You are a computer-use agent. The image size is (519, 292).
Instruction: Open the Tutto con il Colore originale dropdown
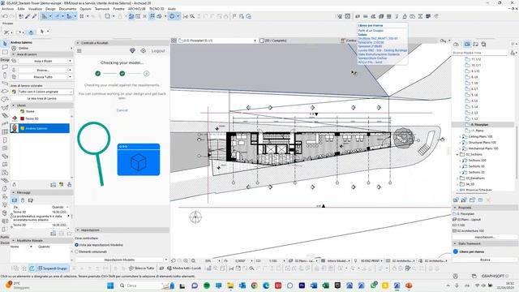tap(45, 92)
